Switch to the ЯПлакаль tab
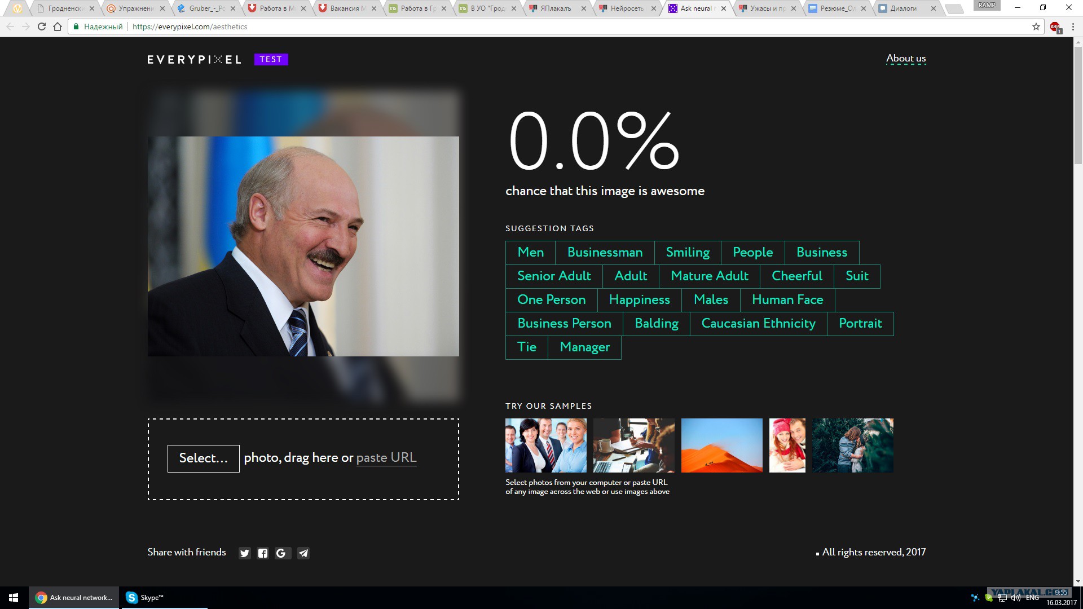 coord(556,8)
